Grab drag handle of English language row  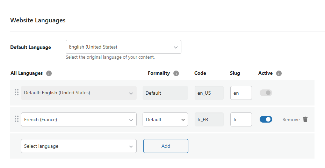pos(16,93)
